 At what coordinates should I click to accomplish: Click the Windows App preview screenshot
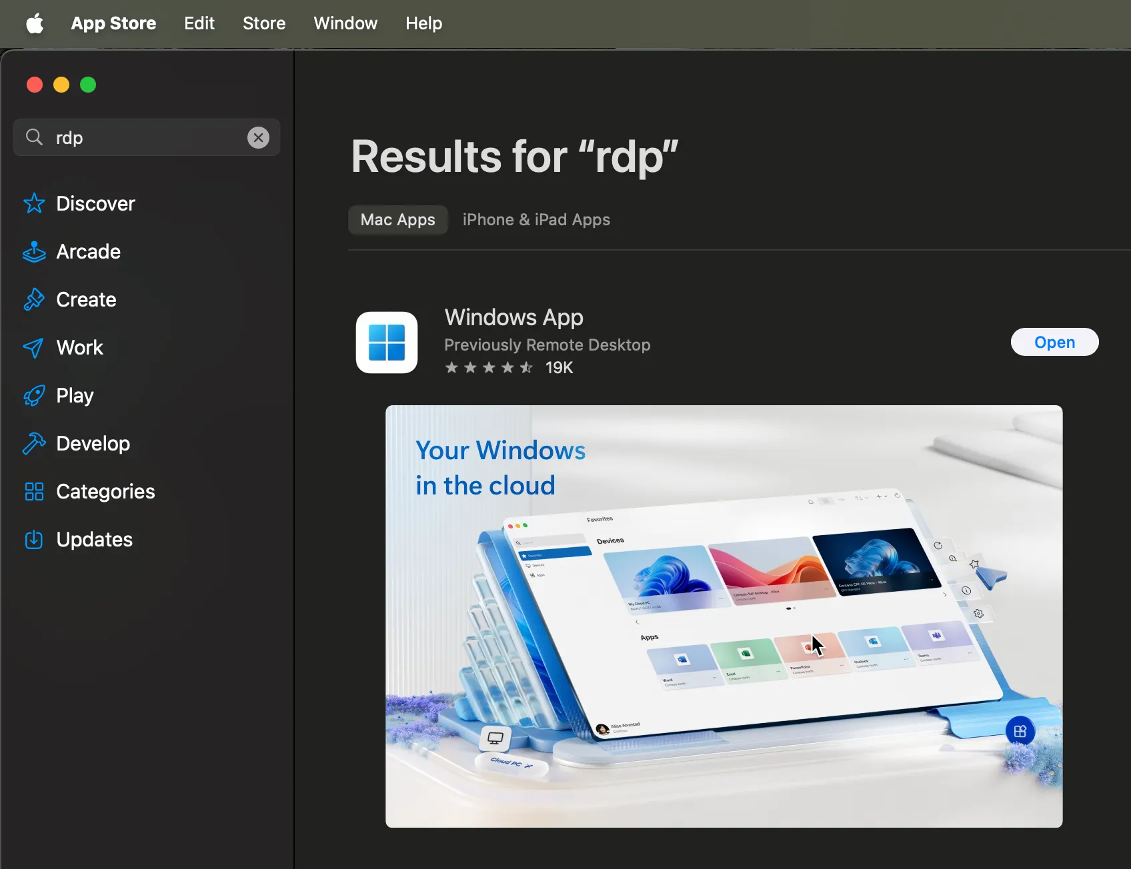point(724,616)
